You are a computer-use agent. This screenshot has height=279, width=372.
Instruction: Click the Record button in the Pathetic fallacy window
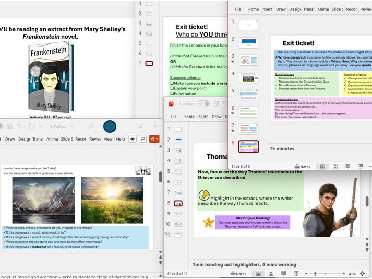(x=133, y=139)
